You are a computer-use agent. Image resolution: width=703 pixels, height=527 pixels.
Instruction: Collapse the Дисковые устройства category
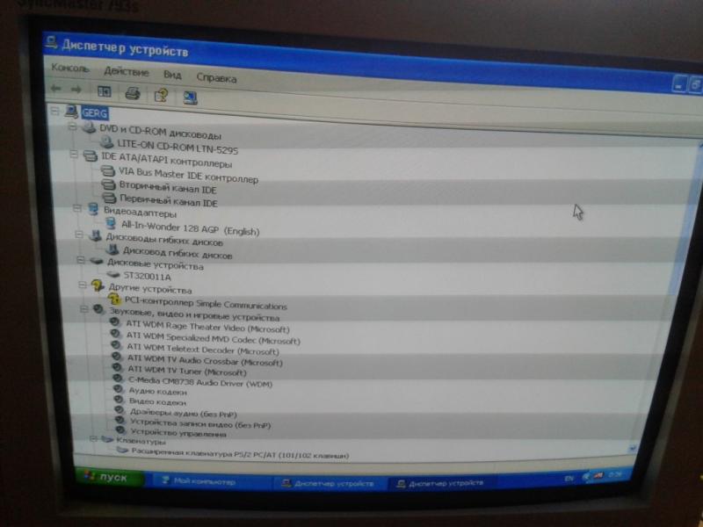click(x=81, y=260)
